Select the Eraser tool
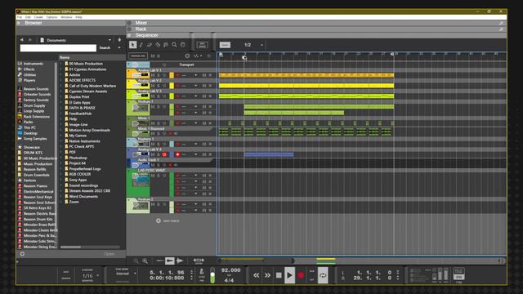Viewport: 523px width, 294px height. point(149,45)
